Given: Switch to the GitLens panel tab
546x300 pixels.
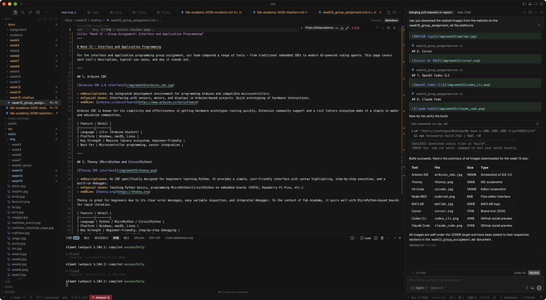Looking at the screenshot, I should pos(140,238).
